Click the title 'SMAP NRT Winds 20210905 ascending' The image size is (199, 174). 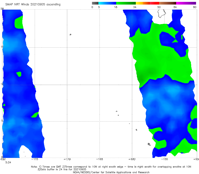pyautogui.click(x=33, y=4)
